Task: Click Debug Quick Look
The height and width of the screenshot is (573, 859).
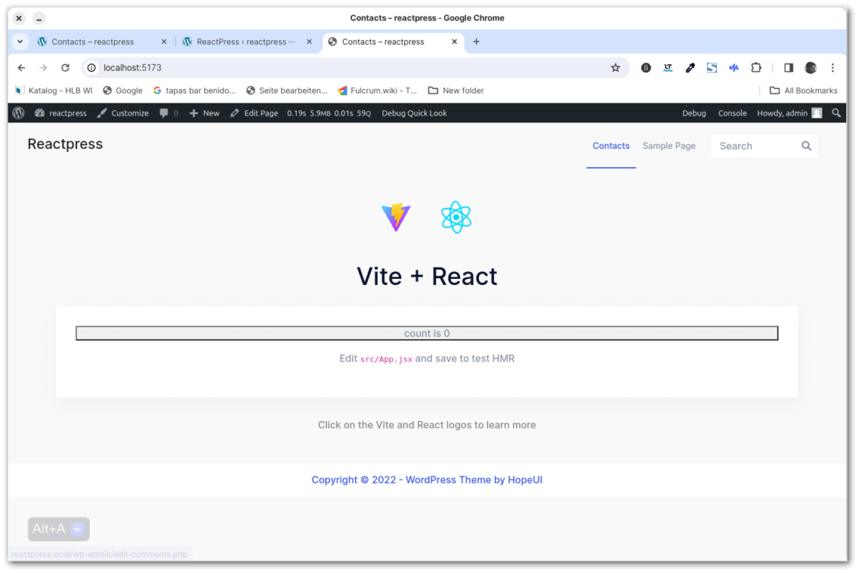Action: (x=414, y=112)
